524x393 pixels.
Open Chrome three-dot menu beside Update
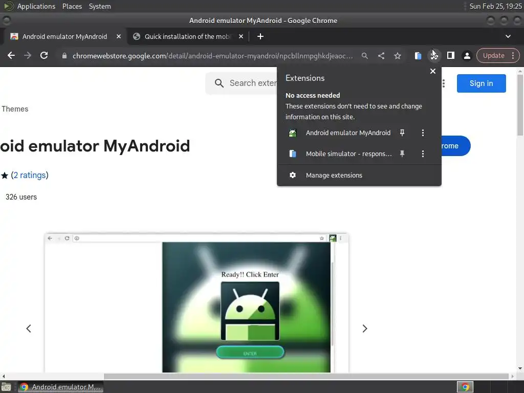(x=513, y=55)
